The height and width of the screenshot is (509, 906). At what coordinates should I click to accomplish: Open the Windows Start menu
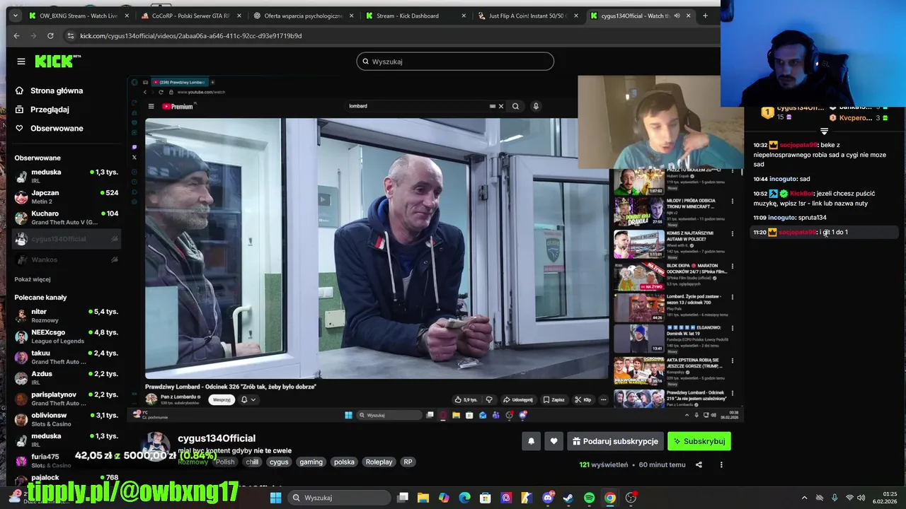pyautogui.click(x=275, y=498)
